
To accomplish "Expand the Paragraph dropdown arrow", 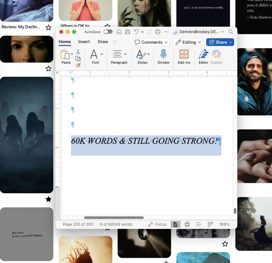I will coord(125,54).
